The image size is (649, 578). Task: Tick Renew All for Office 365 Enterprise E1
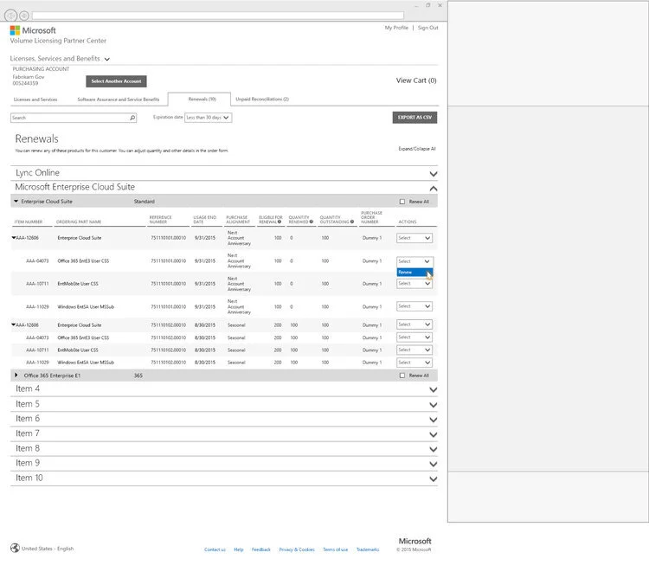pos(402,376)
